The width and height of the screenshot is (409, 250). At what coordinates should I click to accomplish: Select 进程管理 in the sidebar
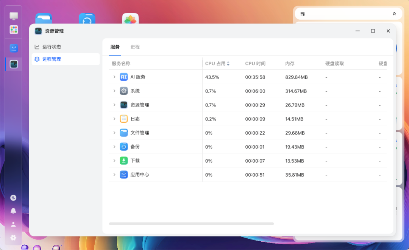(52, 59)
